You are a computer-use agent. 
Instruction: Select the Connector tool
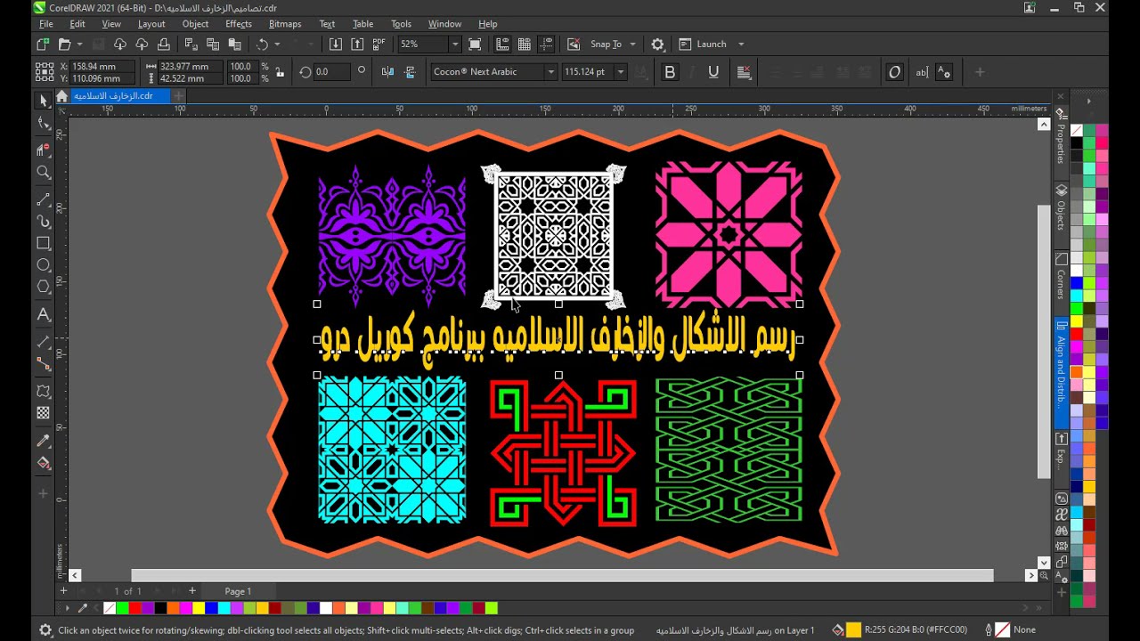click(44, 363)
